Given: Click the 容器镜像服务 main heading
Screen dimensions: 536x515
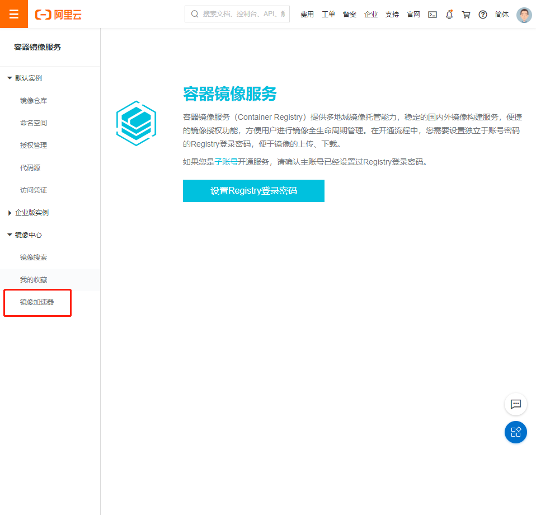Looking at the screenshot, I should click(x=230, y=93).
